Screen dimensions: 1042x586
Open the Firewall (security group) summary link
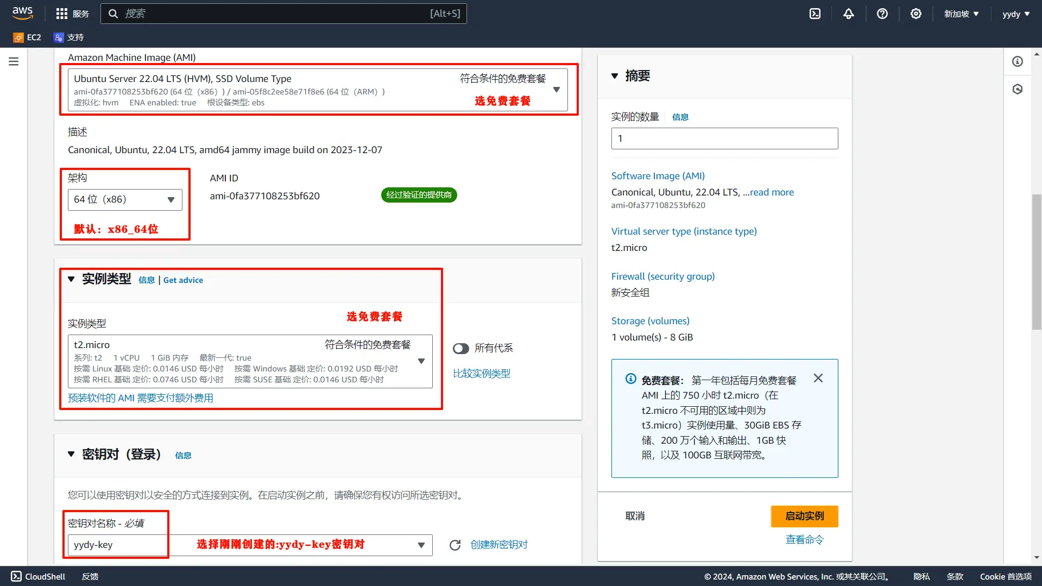click(x=663, y=276)
